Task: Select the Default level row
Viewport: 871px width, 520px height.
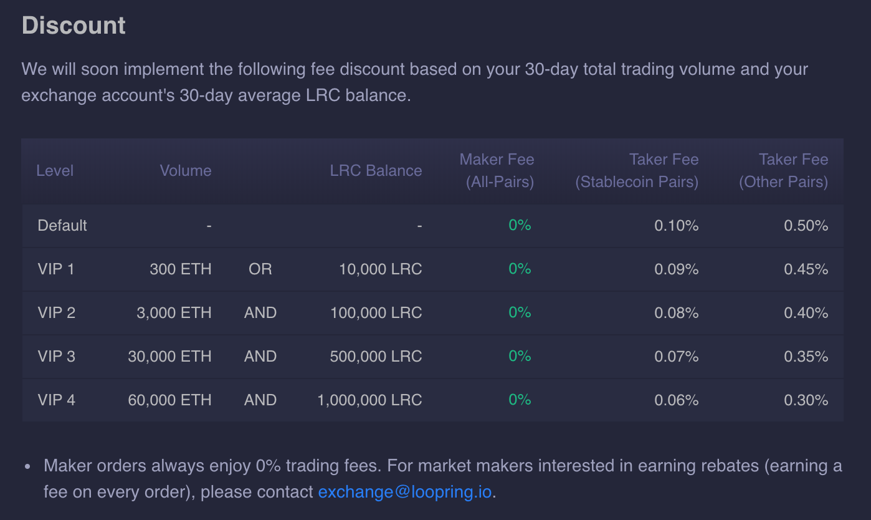Action: coord(432,226)
